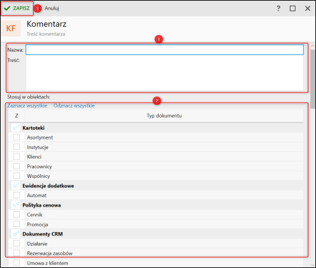Click the Z column header
The width and height of the screenshot is (316, 268).
tap(17, 116)
